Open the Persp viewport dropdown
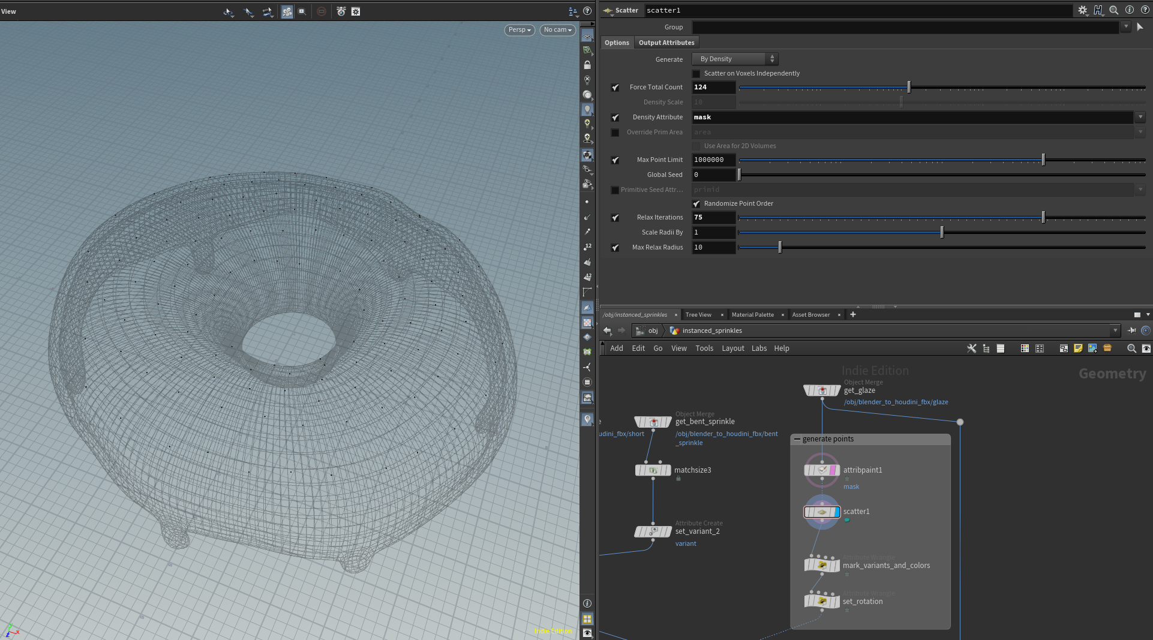 519,30
